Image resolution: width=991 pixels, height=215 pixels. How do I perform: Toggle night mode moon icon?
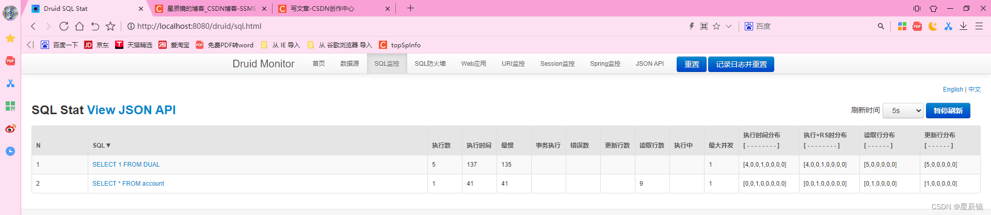click(x=933, y=26)
